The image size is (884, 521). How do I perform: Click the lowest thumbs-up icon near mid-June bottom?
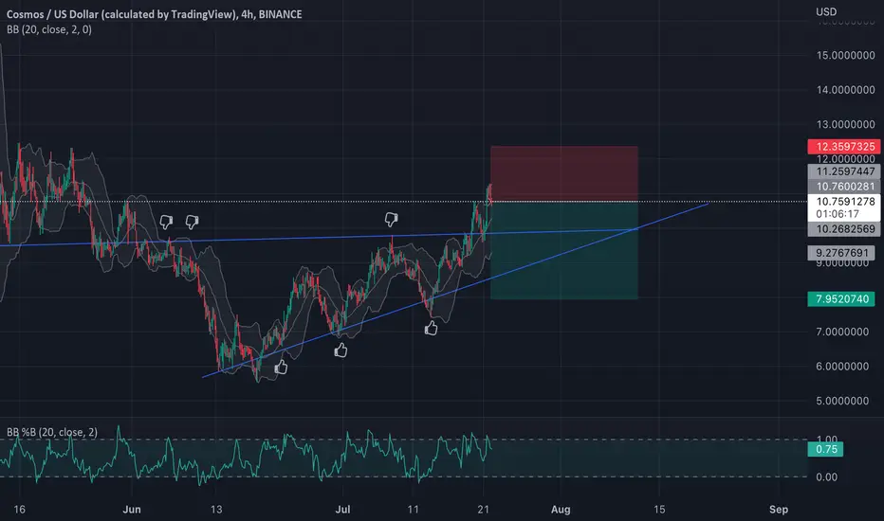[281, 368]
